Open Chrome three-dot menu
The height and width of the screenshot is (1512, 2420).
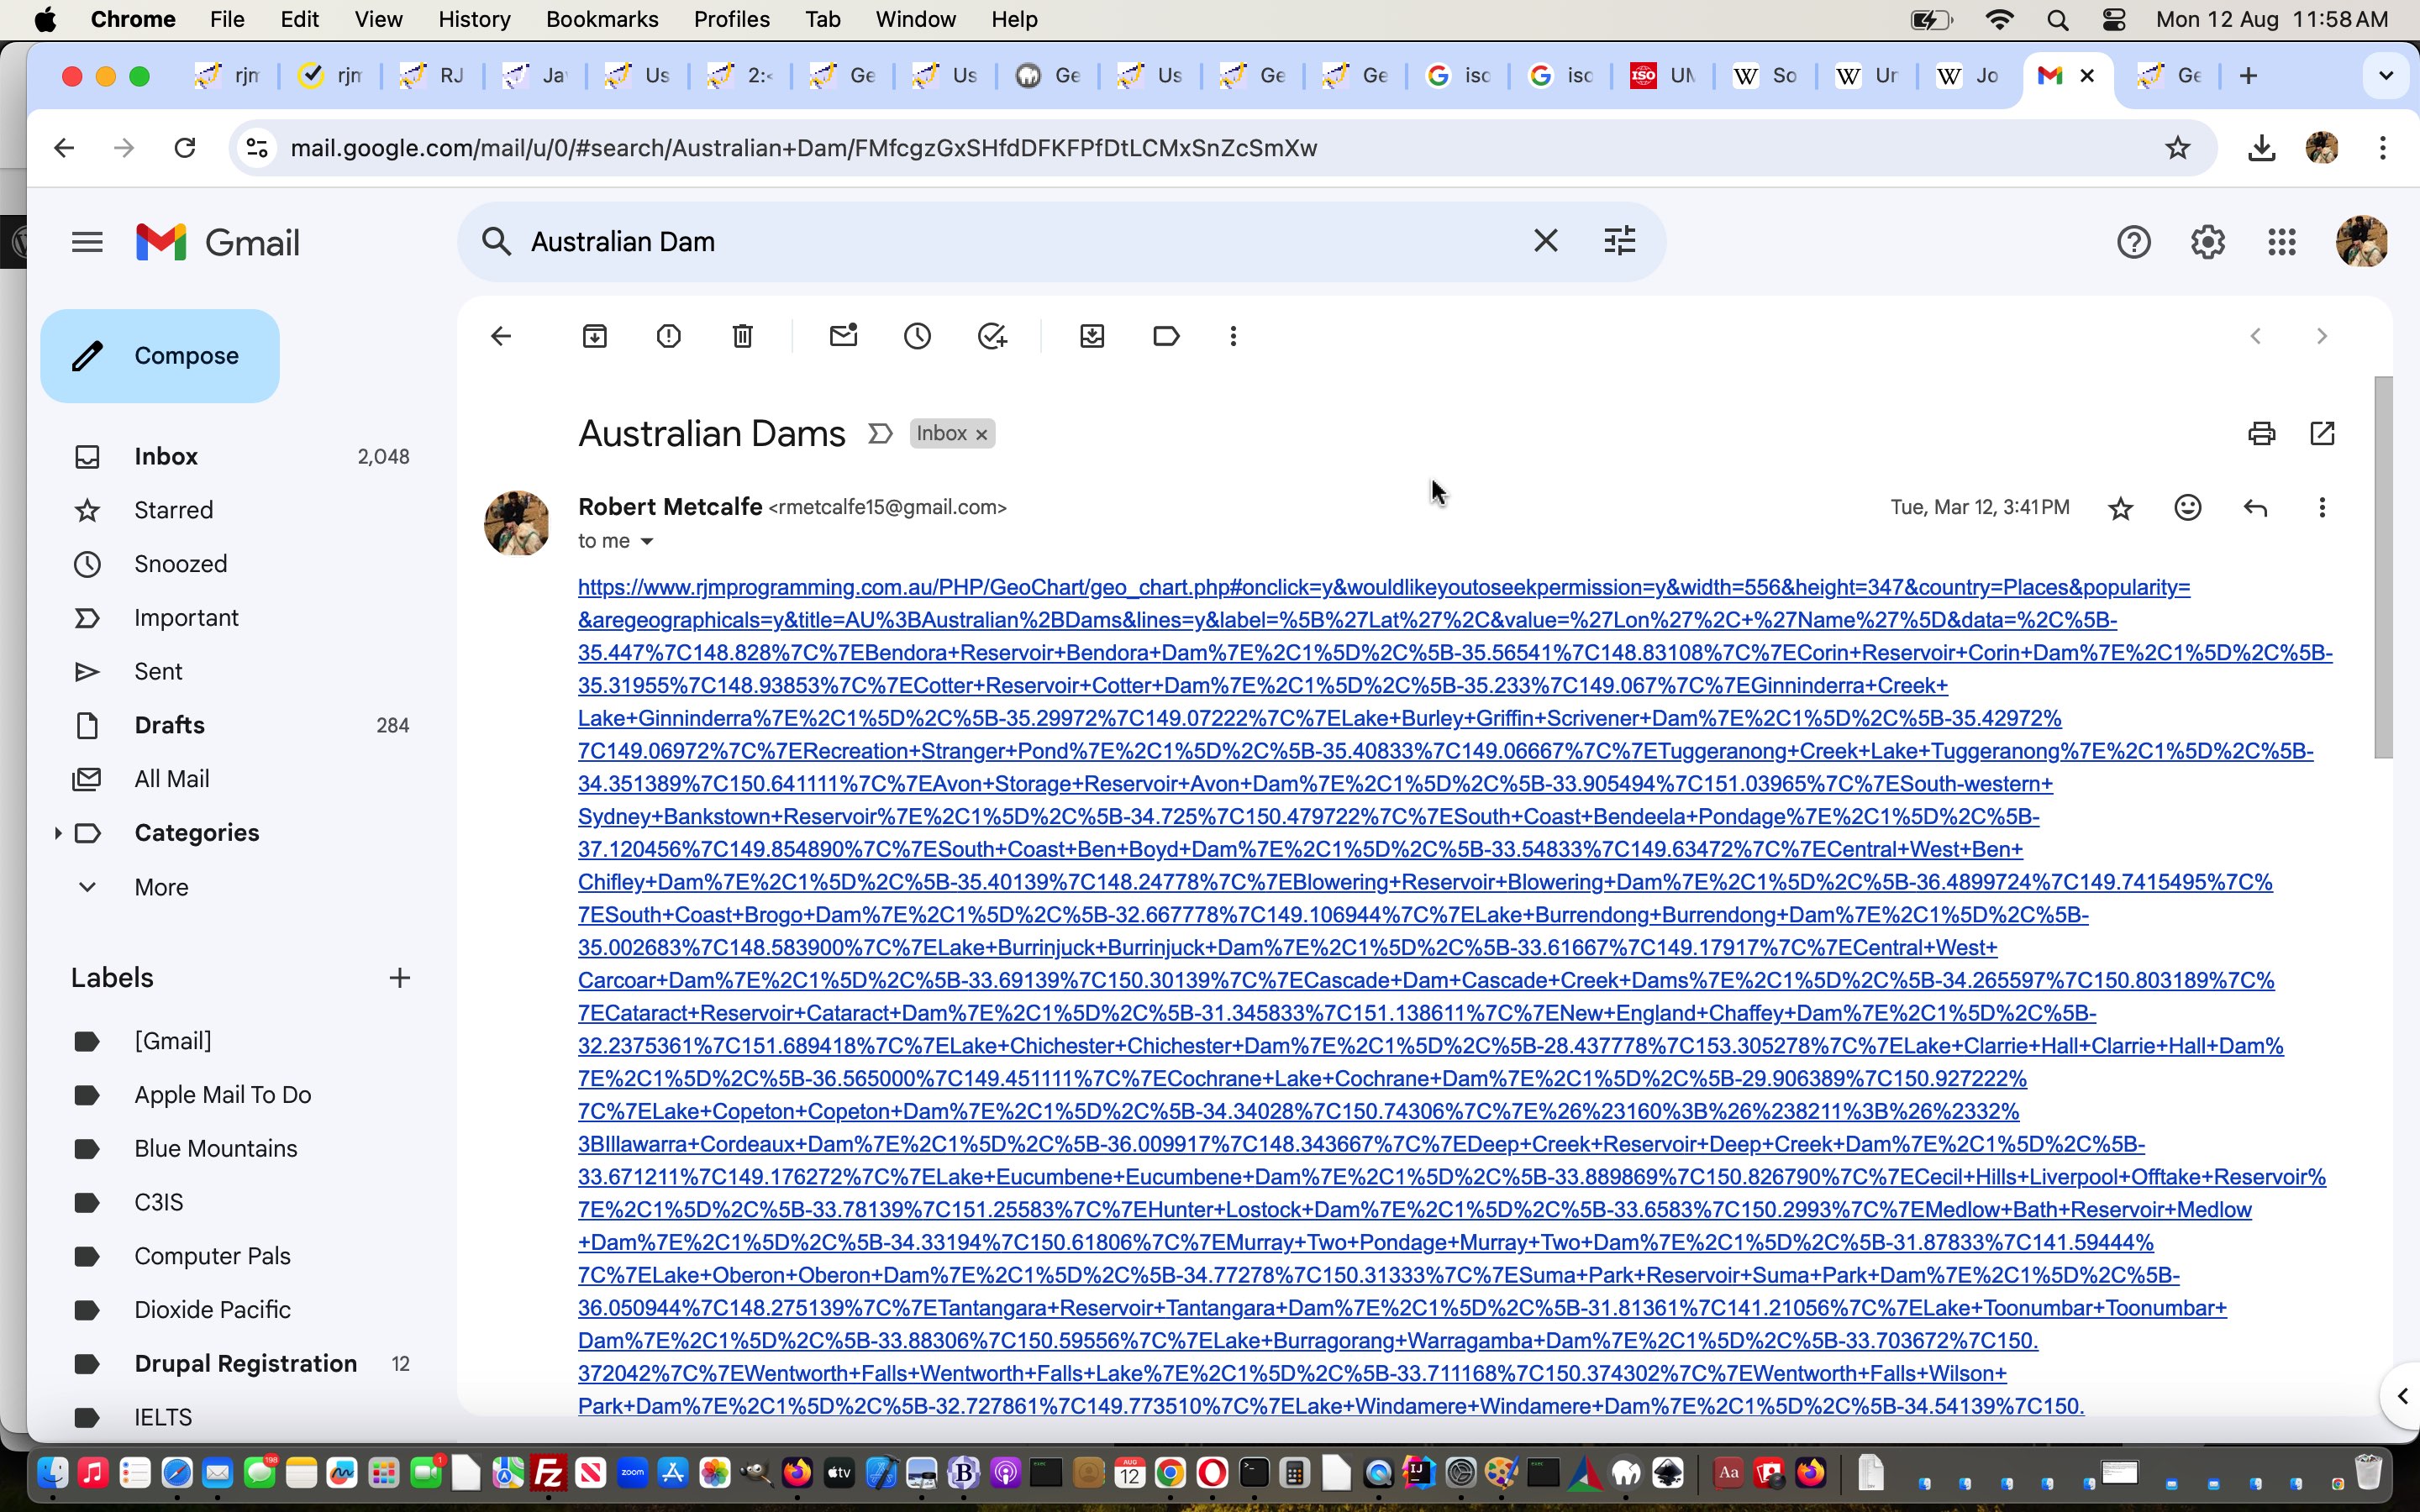(2383, 148)
